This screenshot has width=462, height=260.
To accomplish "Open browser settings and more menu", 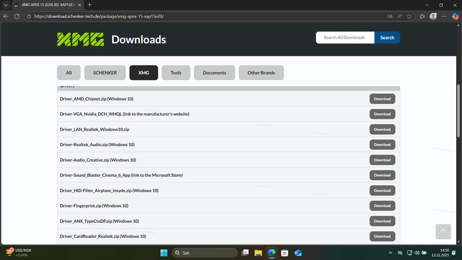I will pyautogui.click(x=444, y=16).
